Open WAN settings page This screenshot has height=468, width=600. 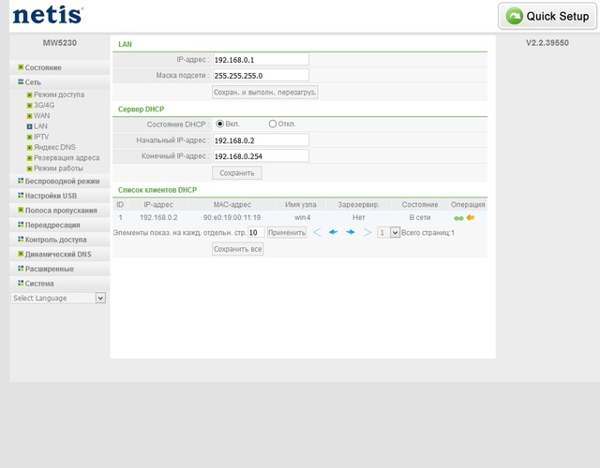tap(41, 115)
